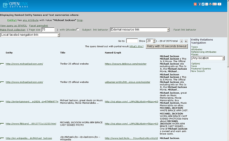Click Make Pivot collection link
The height and width of the screenshot is (141, 229).
coord(13,30)
